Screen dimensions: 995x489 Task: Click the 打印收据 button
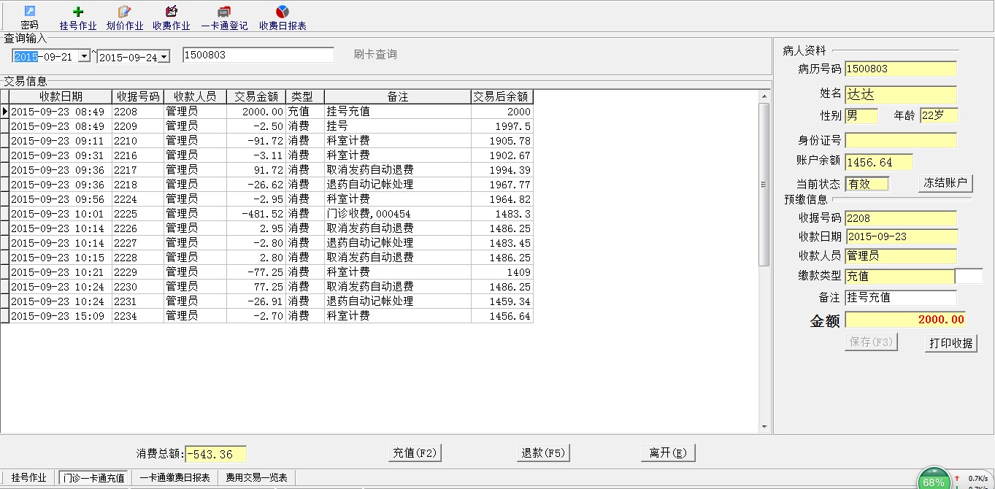(950, 343)
